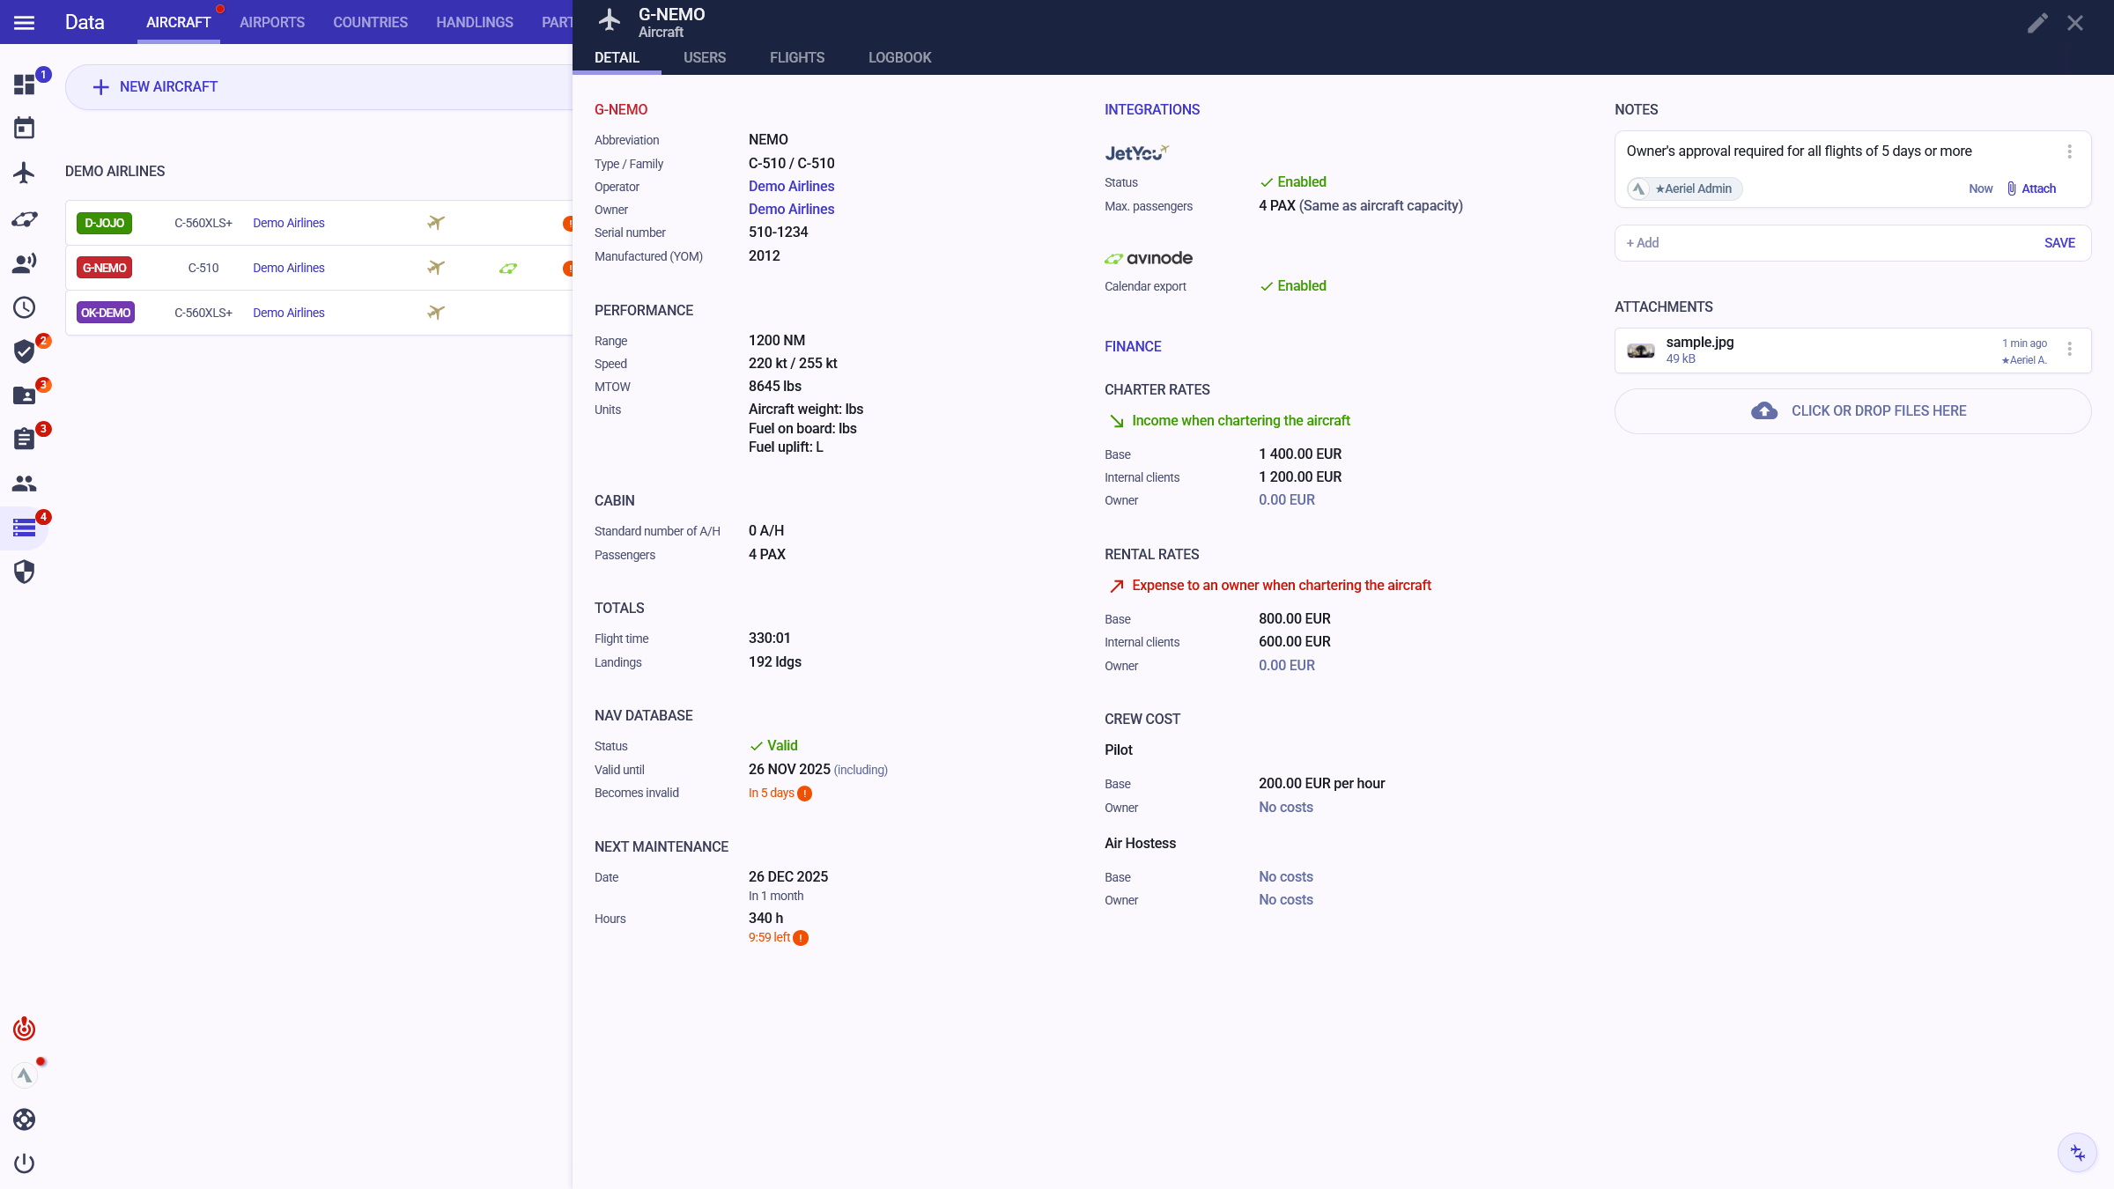
Task: Open the calendar icon in sidebar
Action: pos(25,129)
